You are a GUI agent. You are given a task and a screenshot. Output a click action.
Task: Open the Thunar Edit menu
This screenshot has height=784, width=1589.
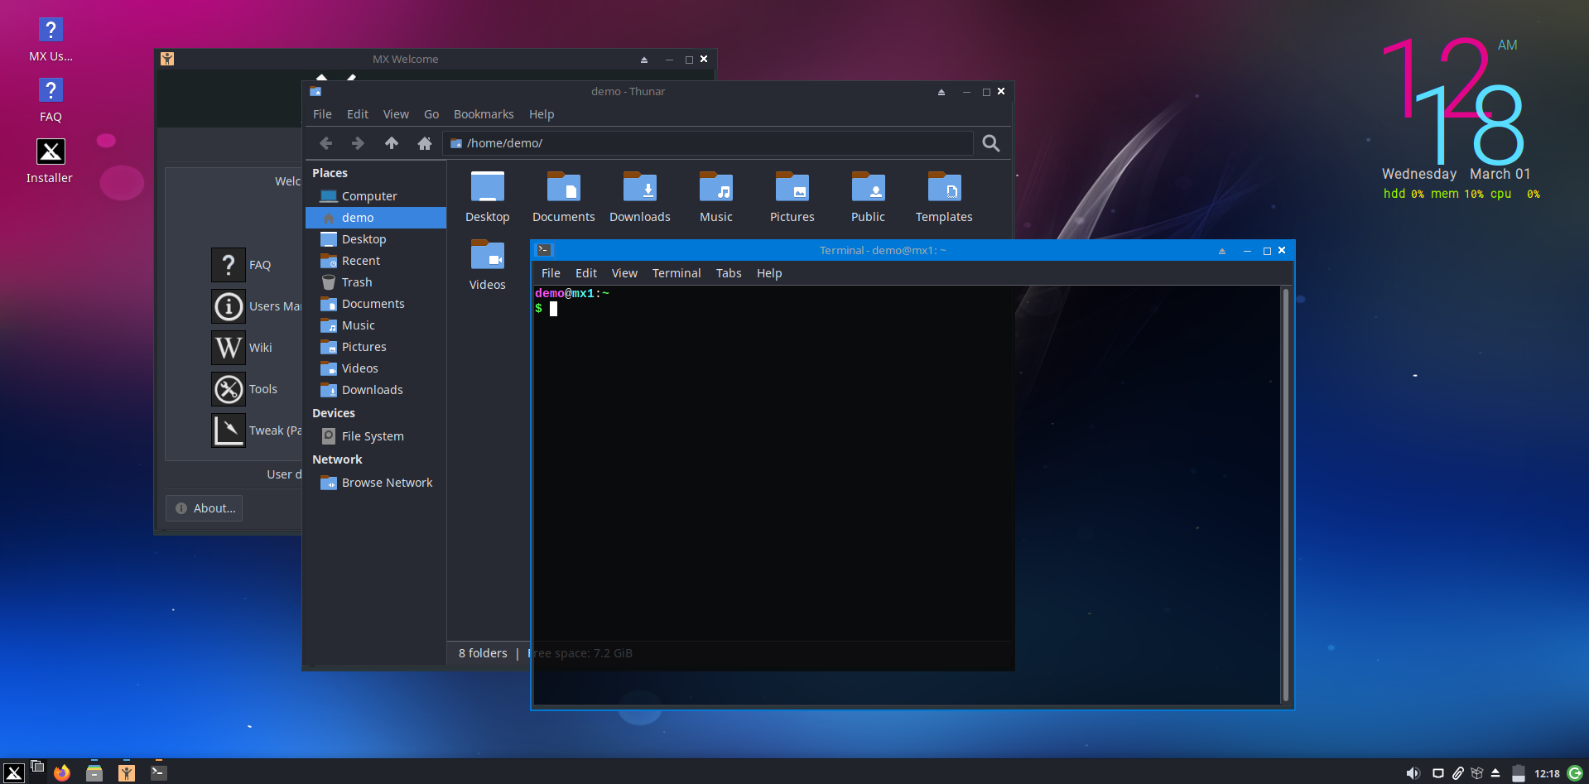coord(358,114)
